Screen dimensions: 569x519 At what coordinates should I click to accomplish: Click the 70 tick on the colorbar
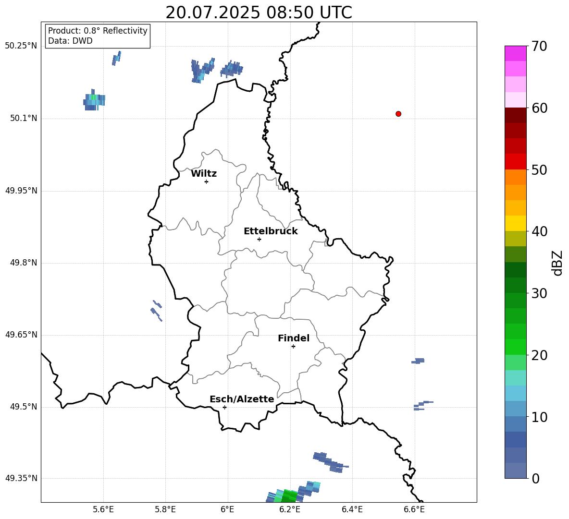pyautogui.click(x=539, y=47)
